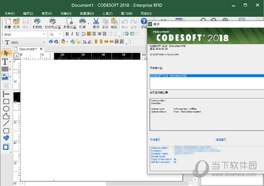Image resolution: width=264 pixels, height=186 pixels.
Task: Open the 工具(T) menu
Action: (107, 13)
